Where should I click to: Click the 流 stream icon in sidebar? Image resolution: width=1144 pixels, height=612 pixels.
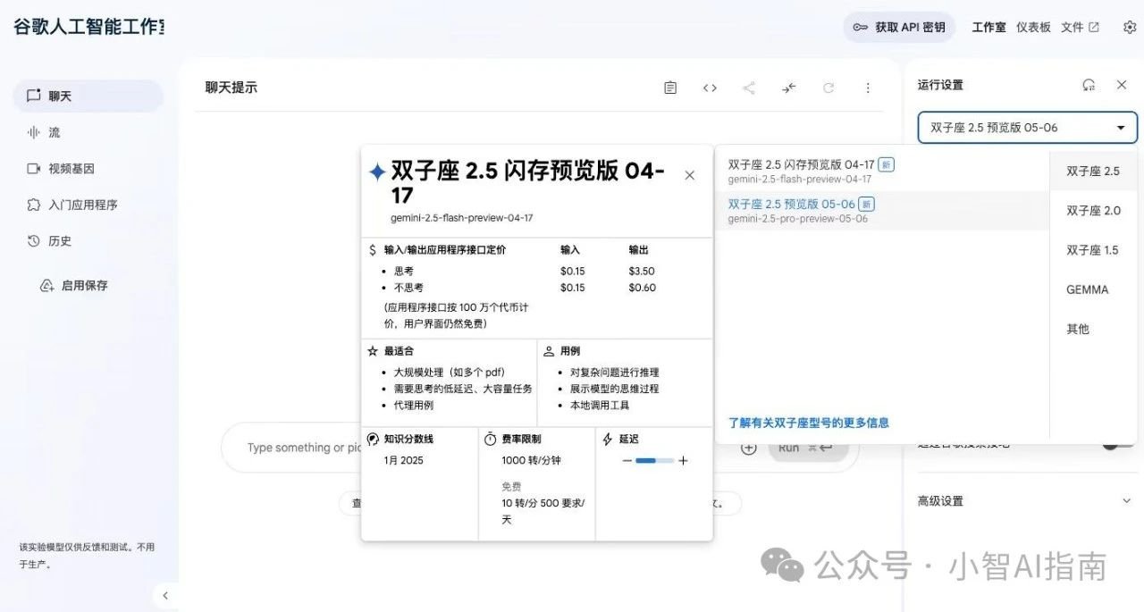[32, 132]
